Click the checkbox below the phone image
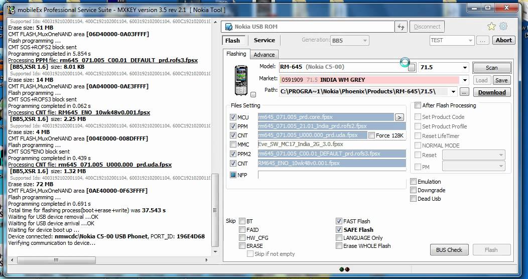The image size is (528, 279). pyautogui.click(x=253, y=94)
